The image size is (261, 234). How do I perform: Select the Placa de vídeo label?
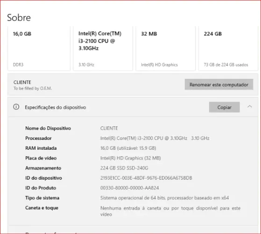click(x=41, y=158)
